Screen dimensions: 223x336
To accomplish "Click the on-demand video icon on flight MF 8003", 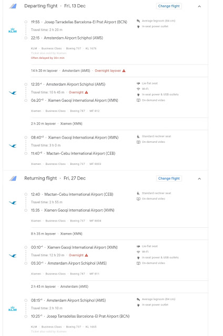I will point(138,142).
